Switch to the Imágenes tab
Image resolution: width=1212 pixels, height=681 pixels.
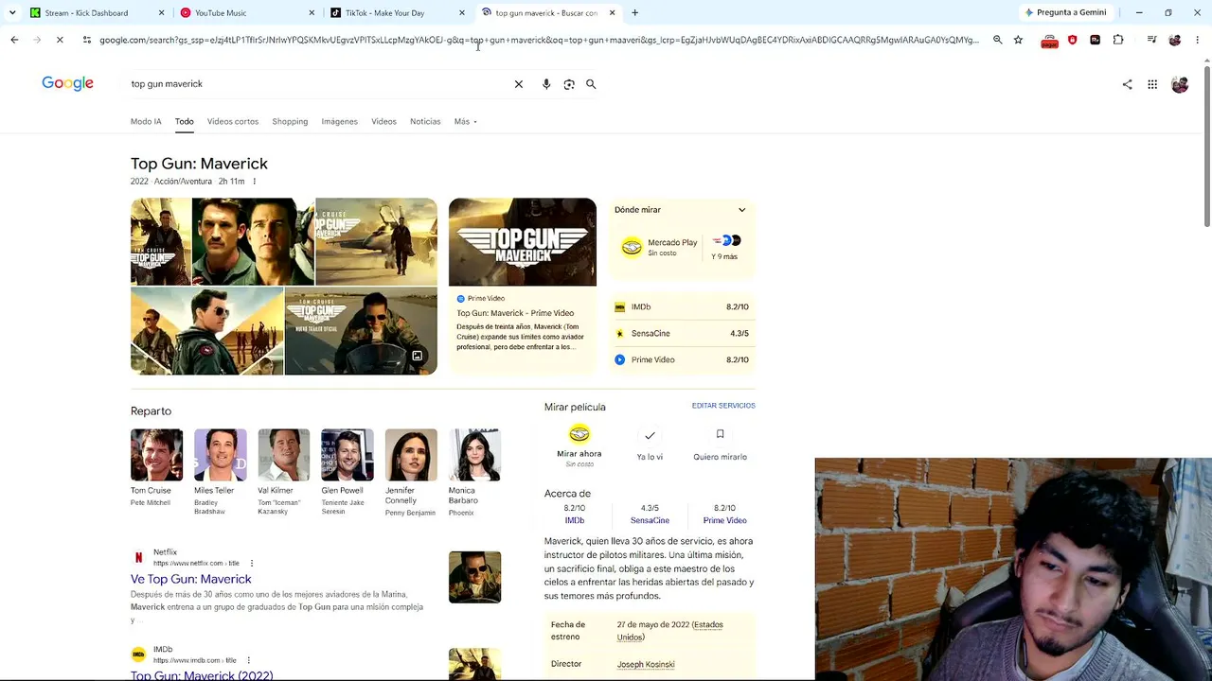pos(339,121)
